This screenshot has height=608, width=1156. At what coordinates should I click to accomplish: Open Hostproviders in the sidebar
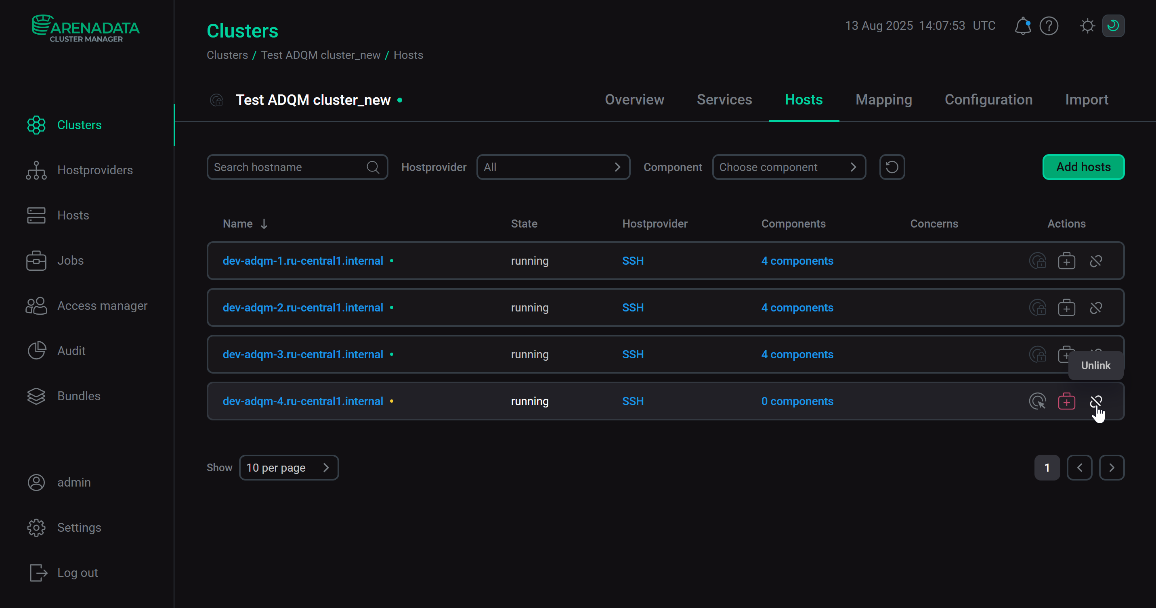tap(80, 170)
